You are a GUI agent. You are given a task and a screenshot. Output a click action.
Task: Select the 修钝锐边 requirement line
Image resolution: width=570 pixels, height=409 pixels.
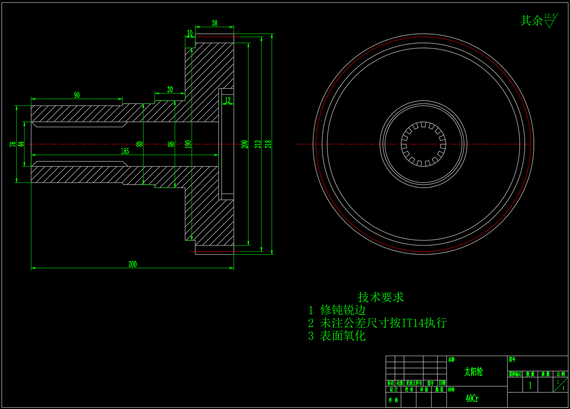pyautogui.click(x=337, y=310)
